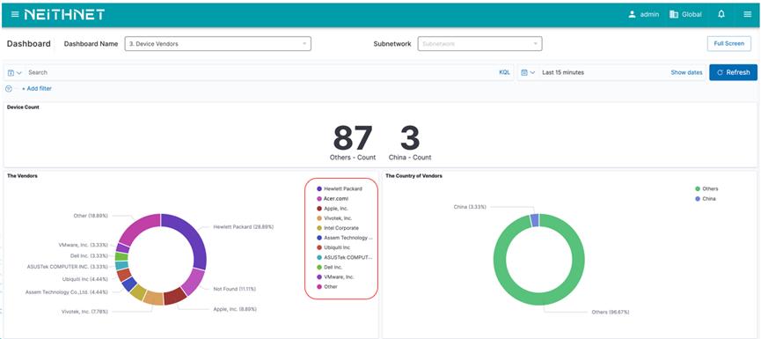Click the Last 15 minutes time range
Image resolution: width=761 pixels, height=339 pixels.
[x=563, y=72]
